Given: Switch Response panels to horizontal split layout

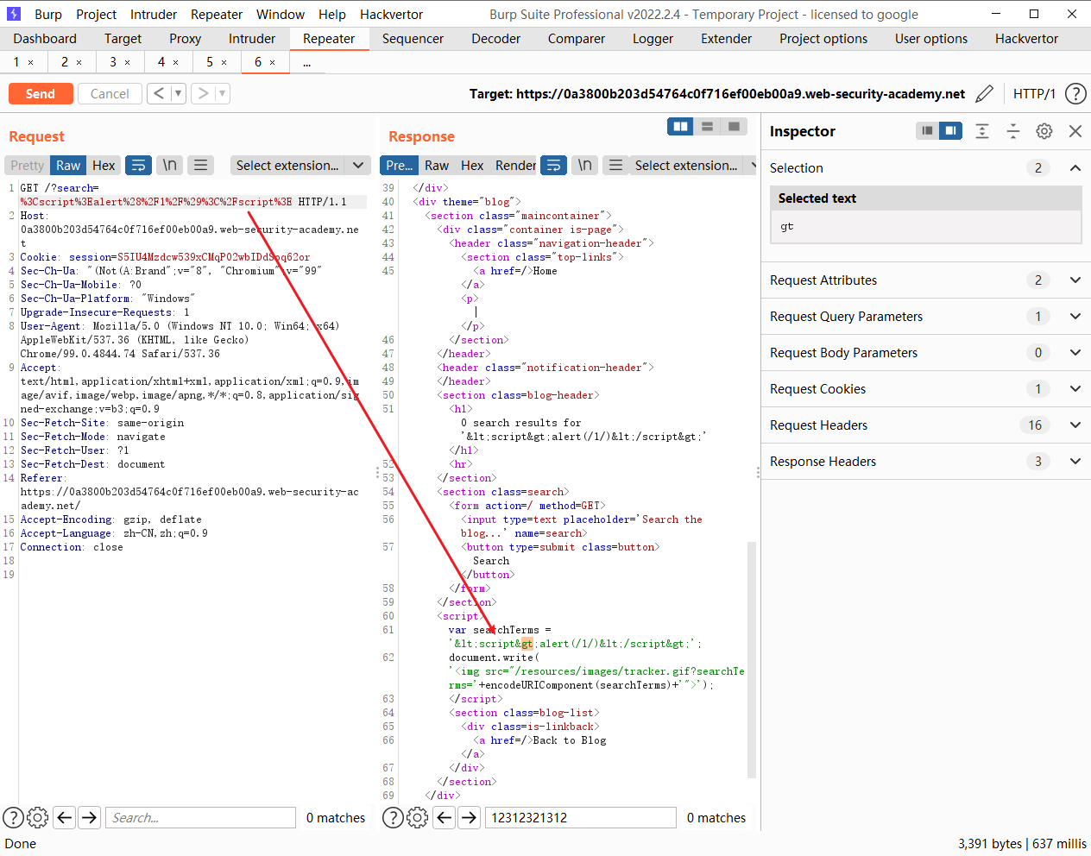Looking at the screenshot, I should [707, 125].
